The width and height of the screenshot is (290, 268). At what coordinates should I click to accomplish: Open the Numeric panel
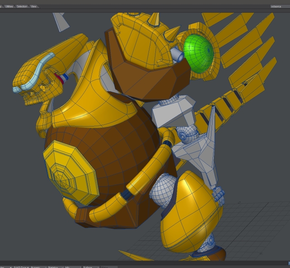tap(36, 267)
